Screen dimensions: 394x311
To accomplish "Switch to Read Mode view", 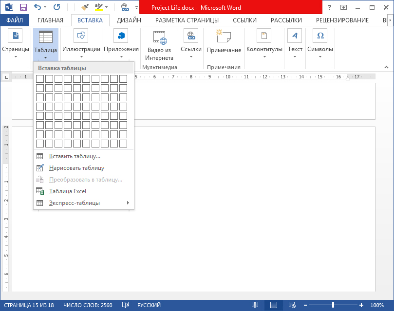I will [x=255, y=305].
